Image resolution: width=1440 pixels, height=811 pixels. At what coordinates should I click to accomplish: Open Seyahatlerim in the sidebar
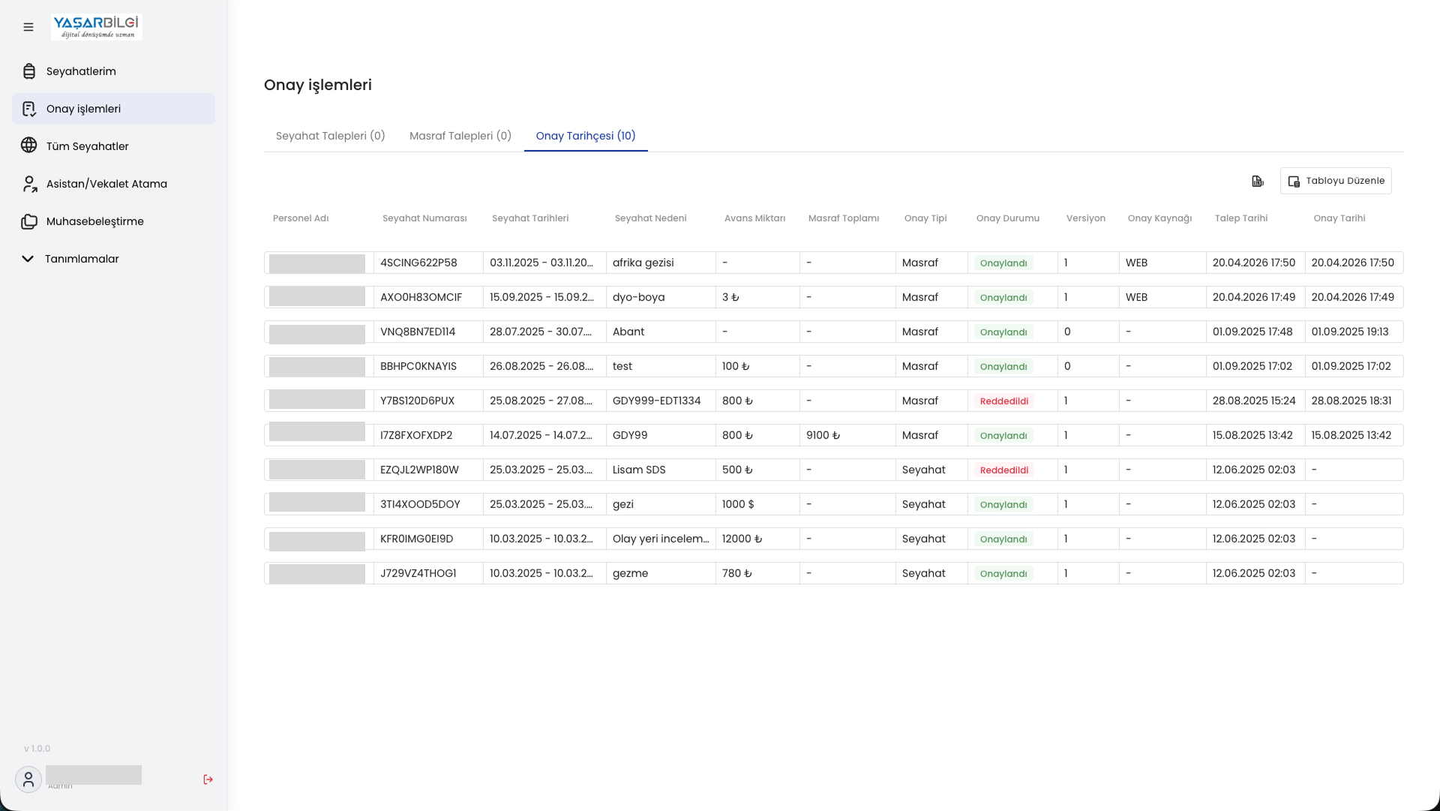[x=113, y=71]
